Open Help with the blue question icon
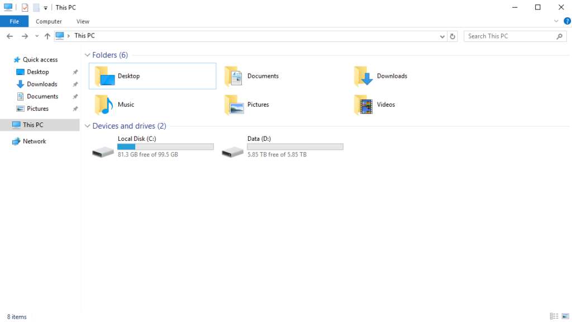The image size is (572, 322). click(x=567, y=21)
